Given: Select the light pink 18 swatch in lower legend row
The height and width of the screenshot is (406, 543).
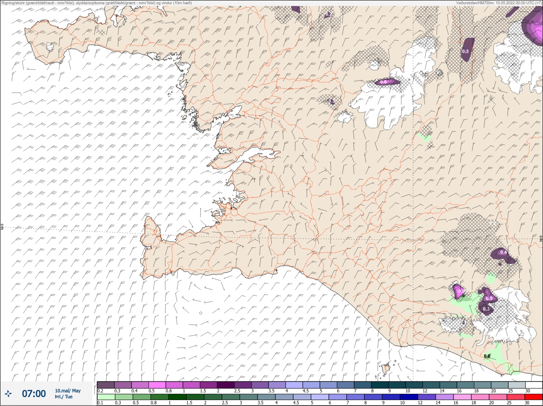Looking at the screenshot, I should pyautogui.click(x=480, y=397).
